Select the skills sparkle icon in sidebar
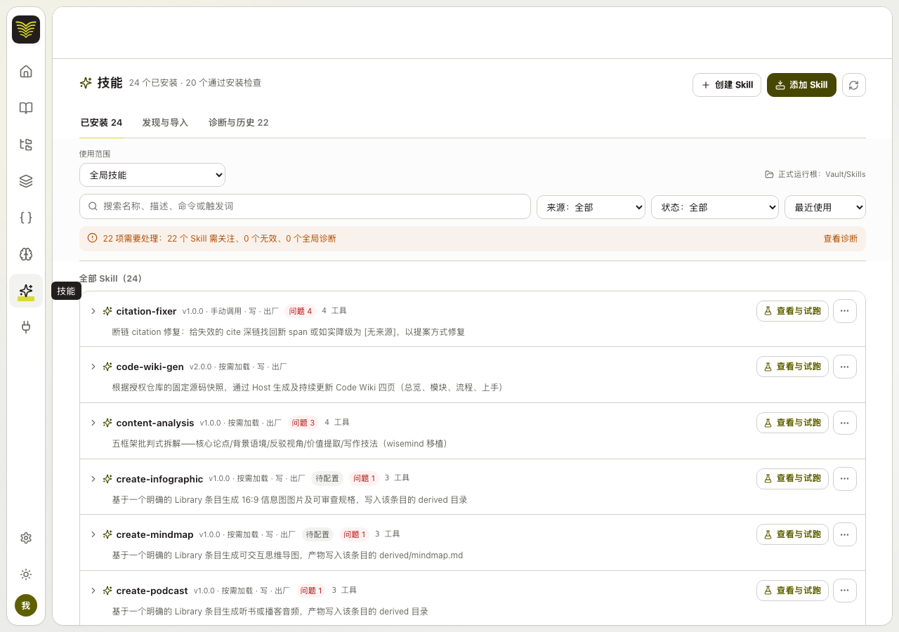899x632 pixels. [x=26, y=291]
